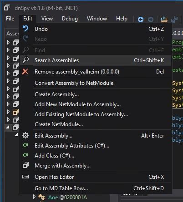Expand the fourth assembly node in tree
183x202 pixels.
(x=8, y=65)
